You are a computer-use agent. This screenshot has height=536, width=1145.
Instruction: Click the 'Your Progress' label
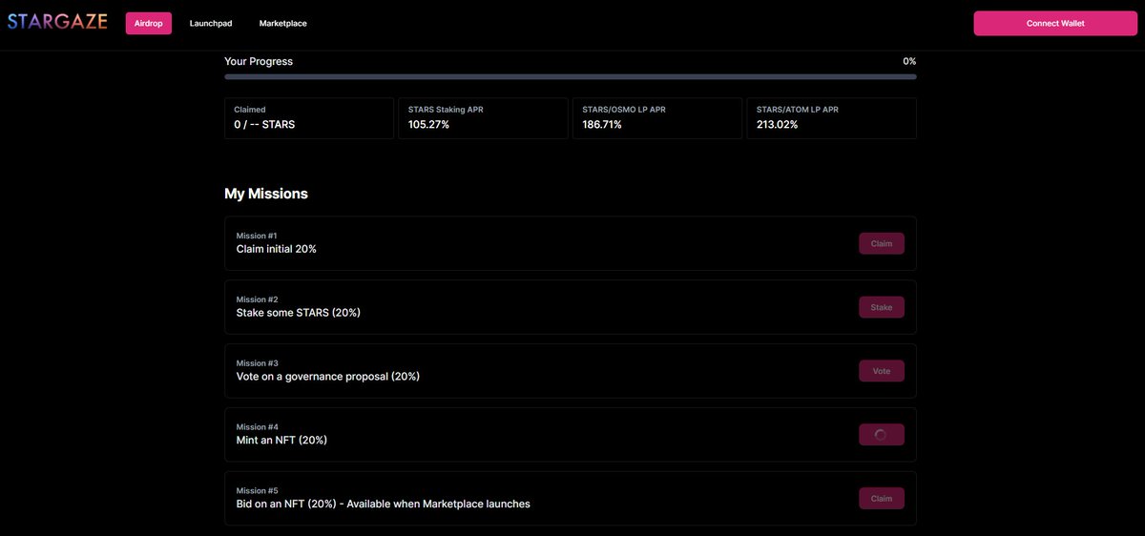pyautogui.click(x=259, y=62)
